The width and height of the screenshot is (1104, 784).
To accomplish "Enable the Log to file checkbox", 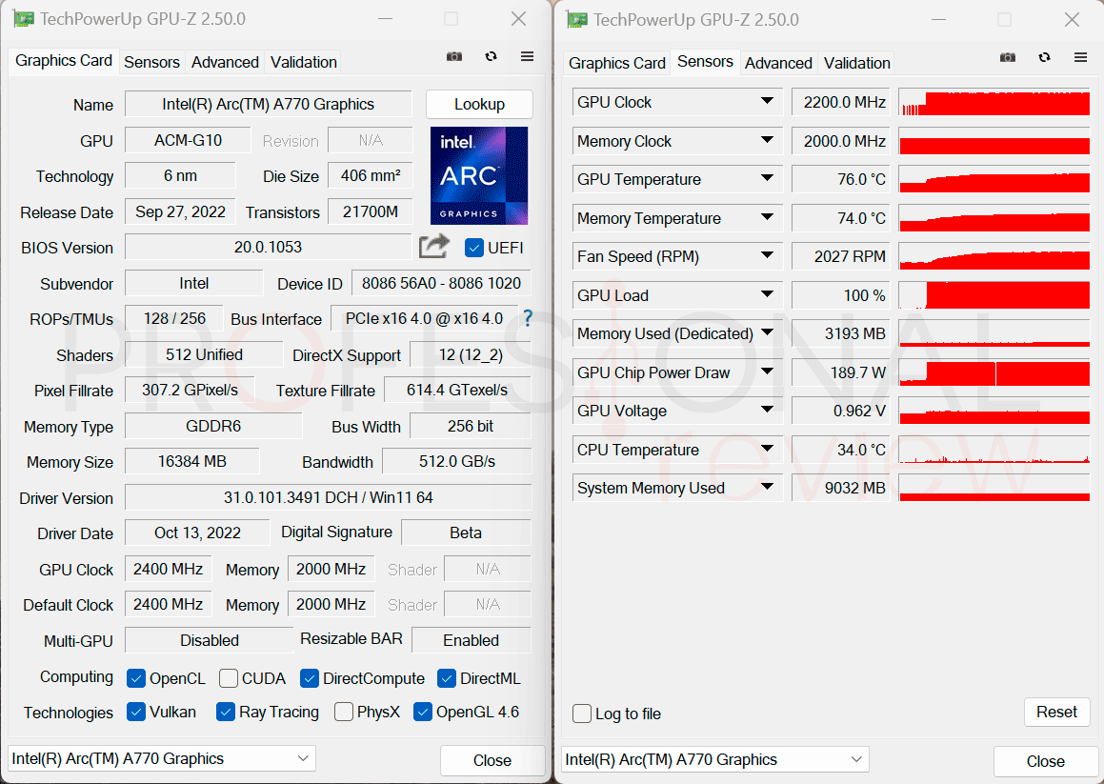I will click(582, 714).
